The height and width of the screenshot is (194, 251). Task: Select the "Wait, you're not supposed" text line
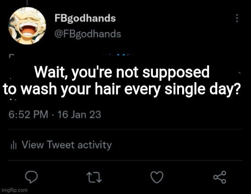click(122, 72)
